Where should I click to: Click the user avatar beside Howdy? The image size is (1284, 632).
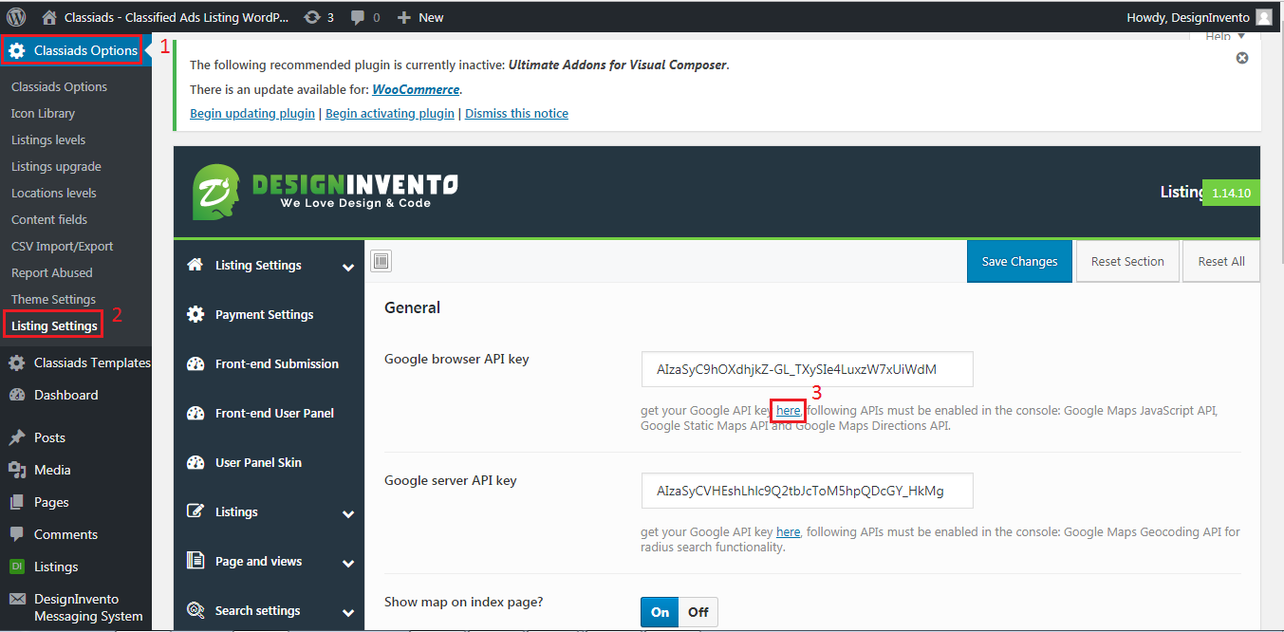(x=1263, y=17)
